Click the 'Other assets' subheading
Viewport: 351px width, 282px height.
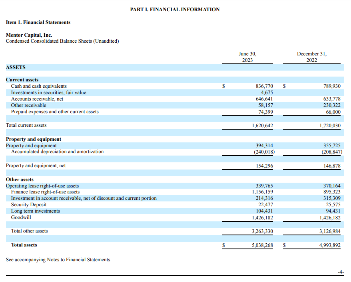(x=20, y=179)
